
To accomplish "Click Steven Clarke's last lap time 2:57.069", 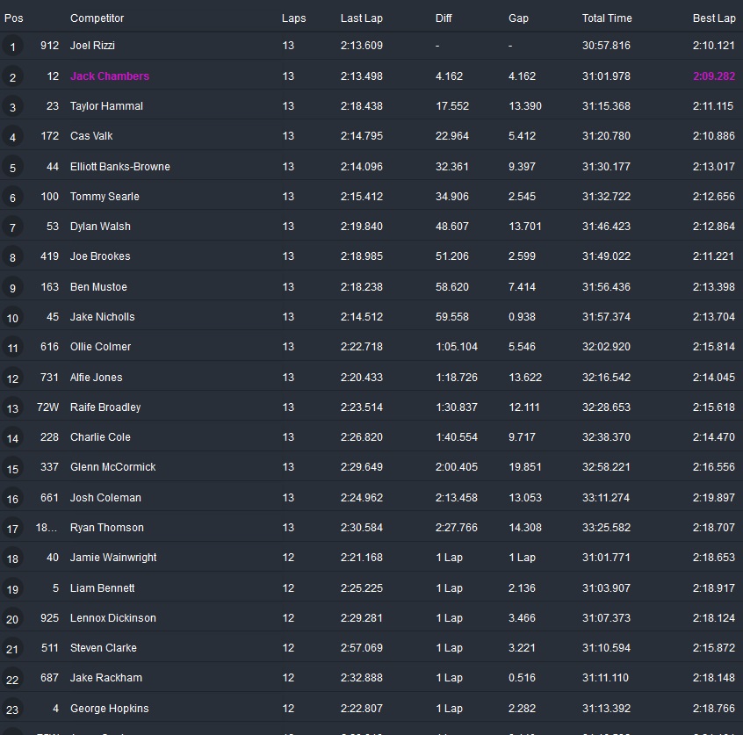I will click(x=361, y=648).
